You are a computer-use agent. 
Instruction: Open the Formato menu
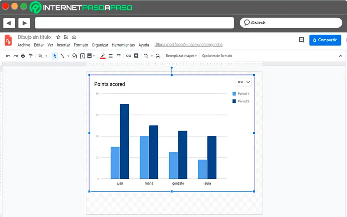[81, 45]
